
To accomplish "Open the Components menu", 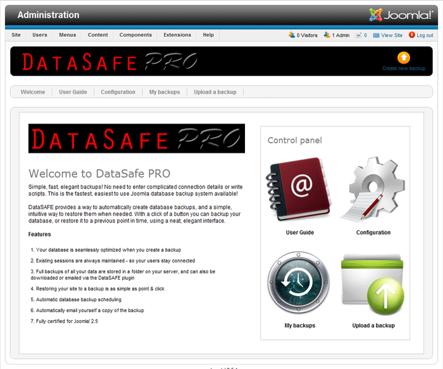I will (135, 35).
